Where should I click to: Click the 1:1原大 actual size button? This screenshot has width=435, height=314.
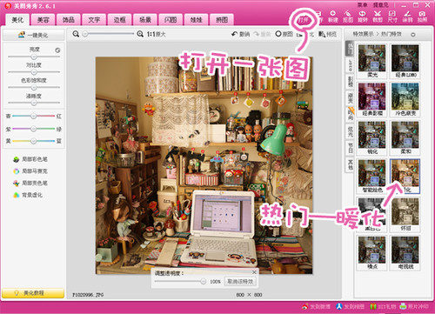point(156,34)
